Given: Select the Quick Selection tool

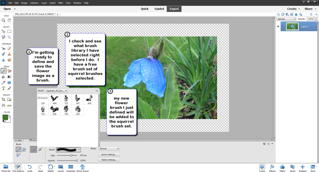Looking at the screenshot, I should click(9, 37).
